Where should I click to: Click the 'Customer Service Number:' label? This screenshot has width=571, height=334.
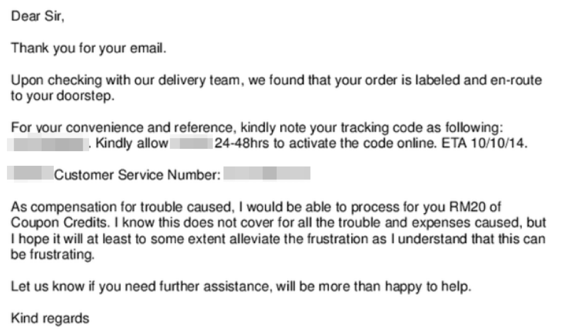137,175
